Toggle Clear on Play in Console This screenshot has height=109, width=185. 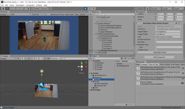click(153, 65)
